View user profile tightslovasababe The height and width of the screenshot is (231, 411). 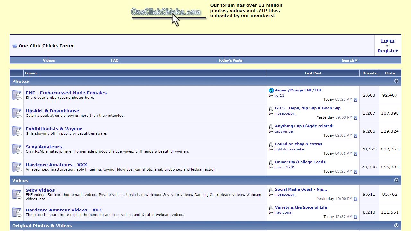(289, 149)
